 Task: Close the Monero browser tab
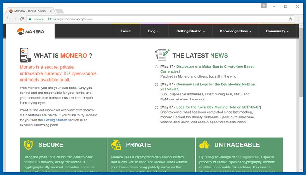[x=50, y=11]
